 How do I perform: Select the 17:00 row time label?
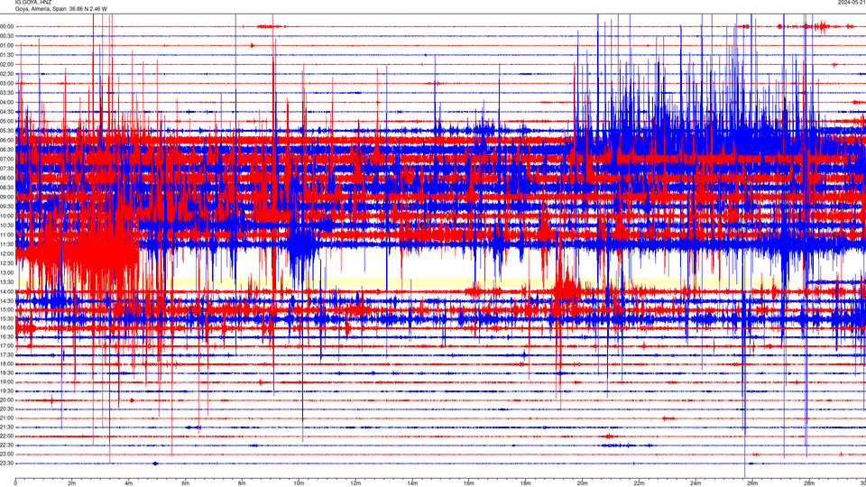pos(7,345)
